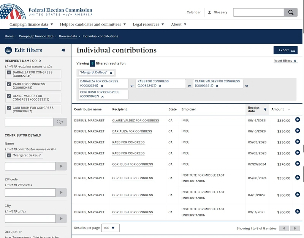
Task: Sort by the Amount column
Action: 281,109
